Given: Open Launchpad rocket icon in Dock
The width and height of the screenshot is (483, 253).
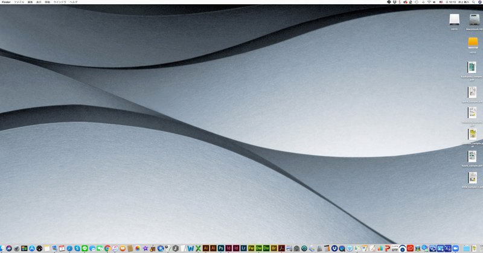Looking at the screenshot, I should (x=17, y=248).
